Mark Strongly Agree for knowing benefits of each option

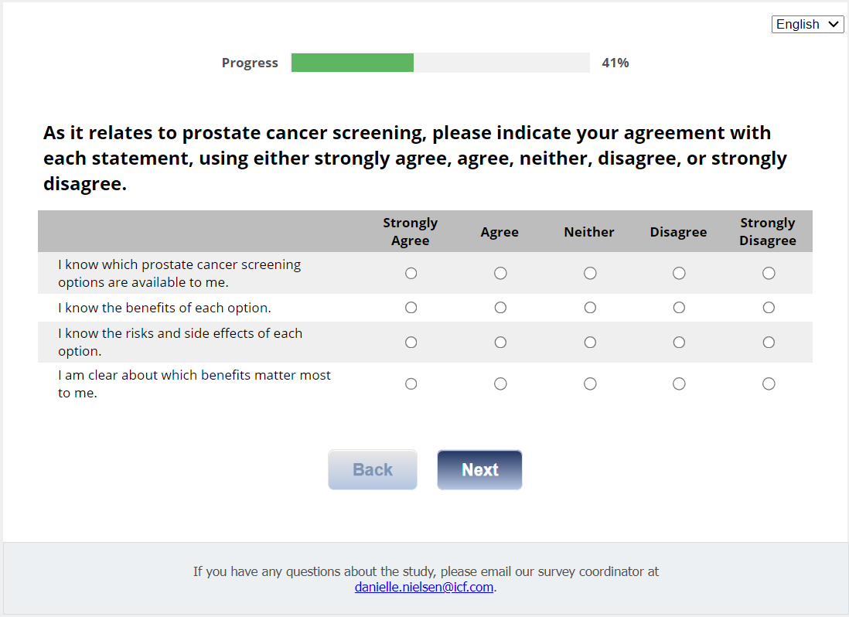[411, 308]
